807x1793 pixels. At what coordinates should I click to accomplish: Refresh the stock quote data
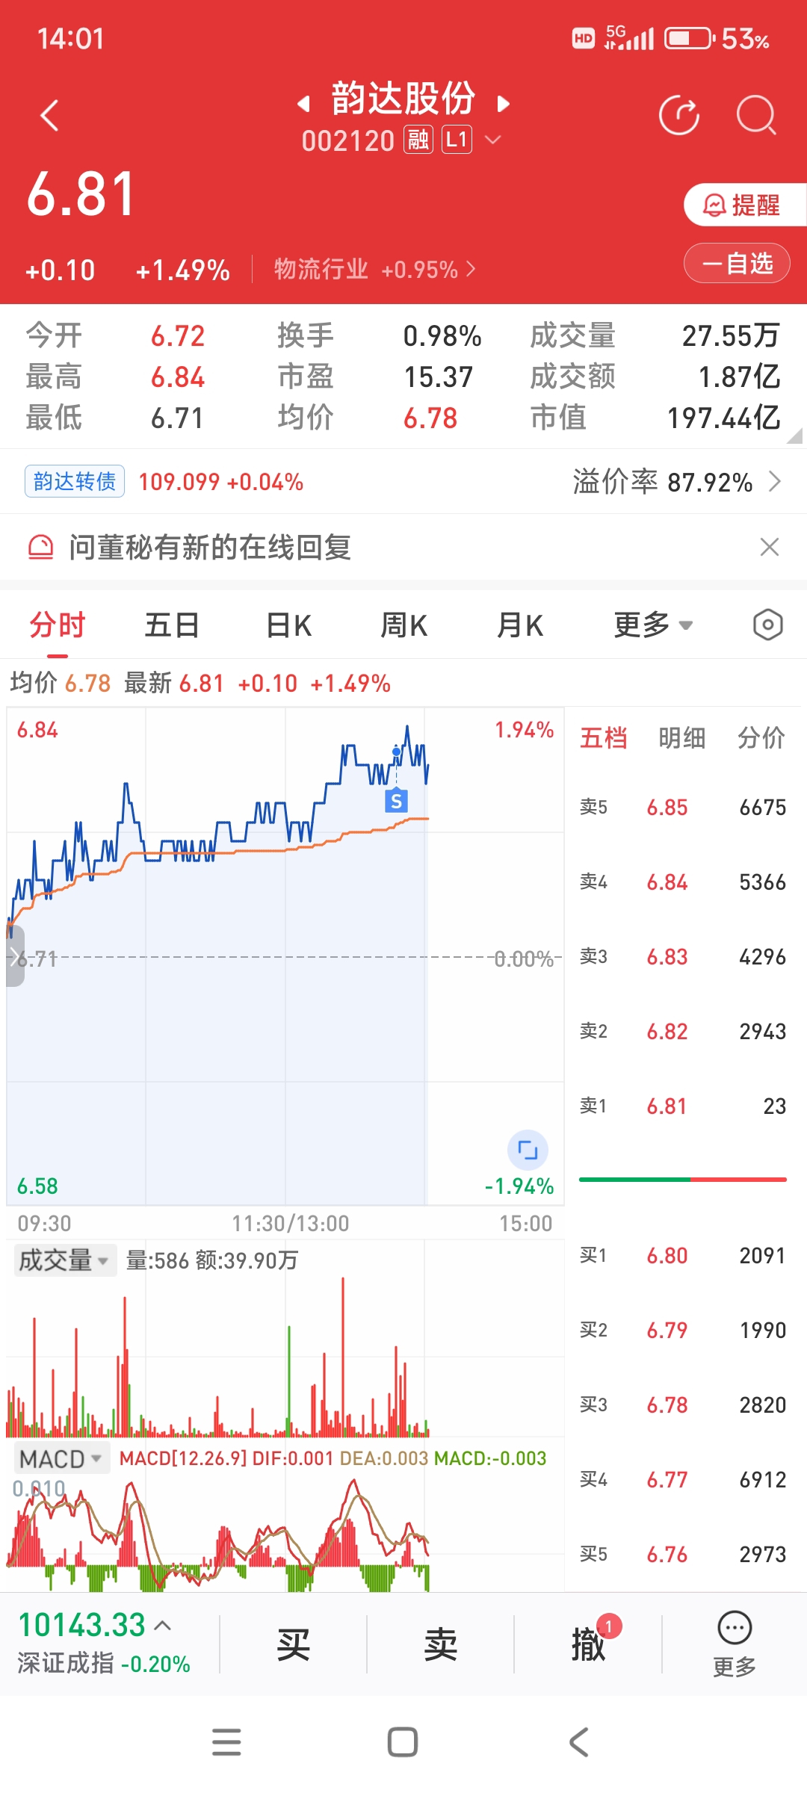(x=678, y=116)
